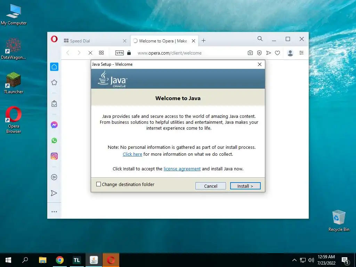This screenshot has height=267, width=356.
Task: Open sidebar Shopping bag icon
Action: (x=54, y=104)
